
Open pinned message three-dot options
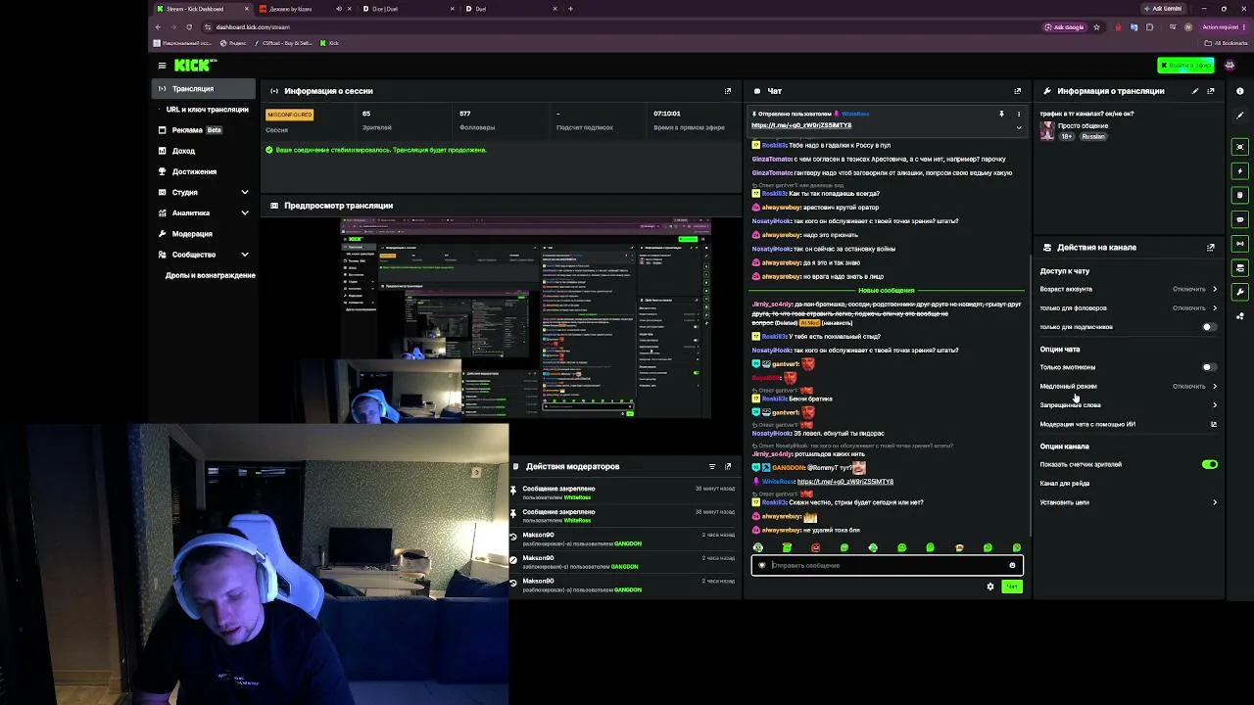point(1018,114)
